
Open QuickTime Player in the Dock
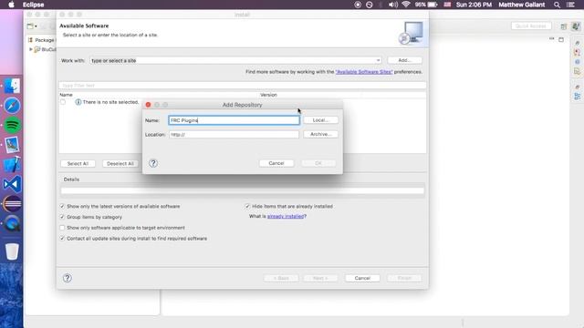coord(12,223)
